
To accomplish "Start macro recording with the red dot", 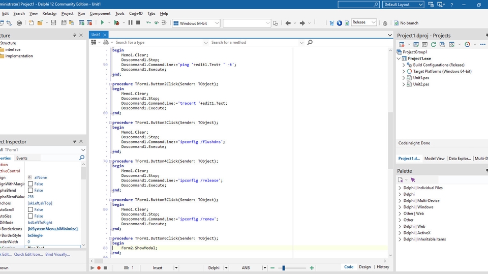I will [x=99, y=268].
